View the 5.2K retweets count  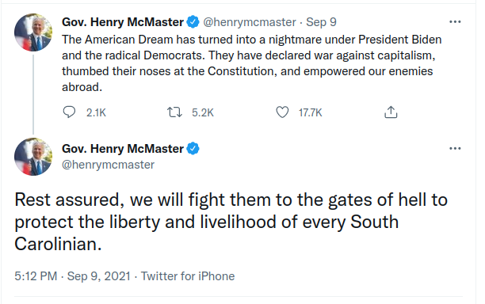click(203, 112)
